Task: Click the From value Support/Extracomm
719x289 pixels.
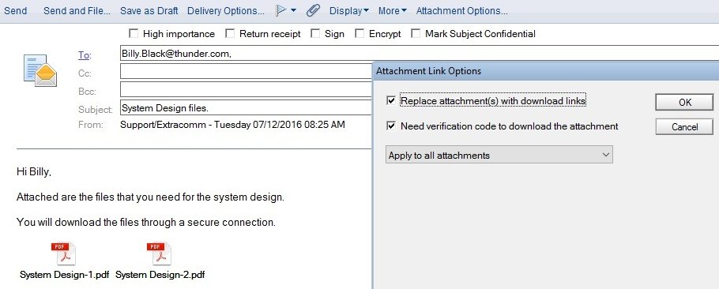Action: coord(232,124)
